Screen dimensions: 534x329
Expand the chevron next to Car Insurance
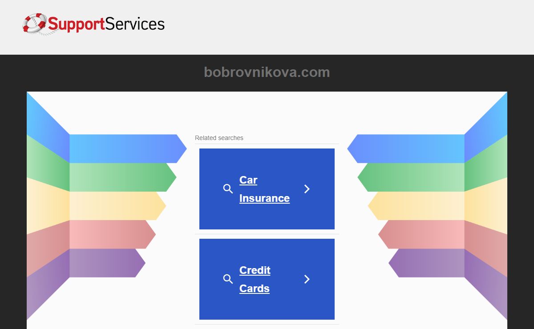pos(307,189)
